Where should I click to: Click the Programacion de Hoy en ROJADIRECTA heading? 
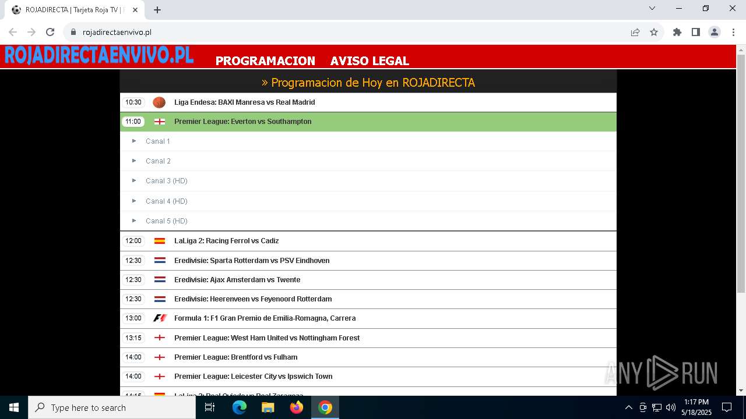(x=368, y=83)
